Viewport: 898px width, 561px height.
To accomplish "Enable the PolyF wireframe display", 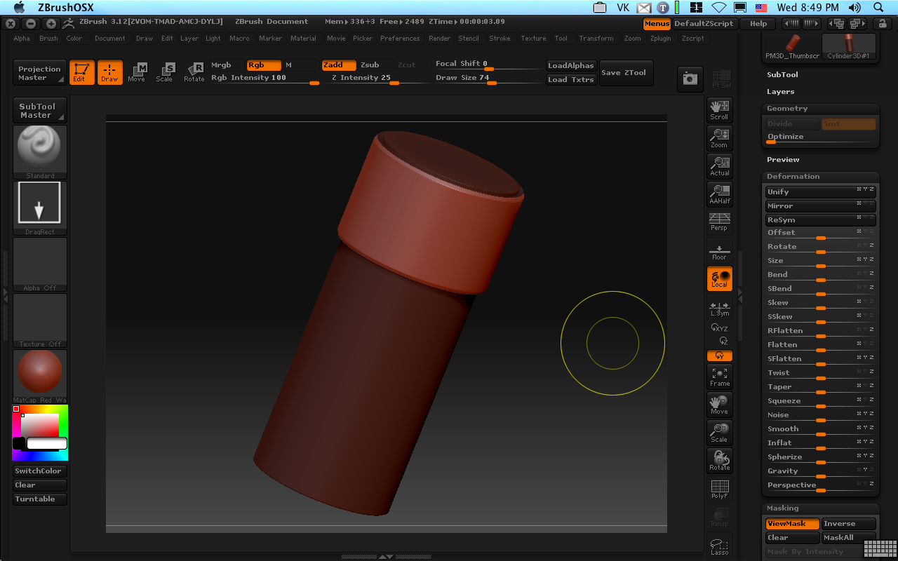I will (719, 489).
